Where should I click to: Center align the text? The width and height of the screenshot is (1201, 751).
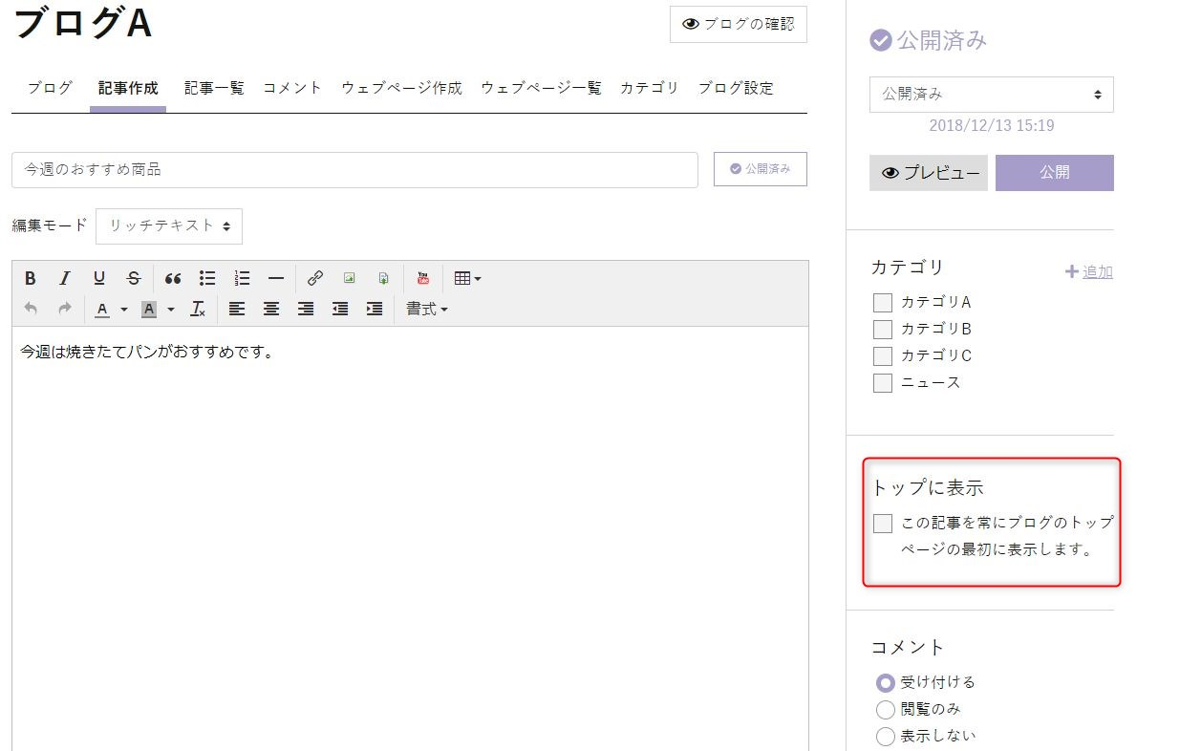(271, 309)
